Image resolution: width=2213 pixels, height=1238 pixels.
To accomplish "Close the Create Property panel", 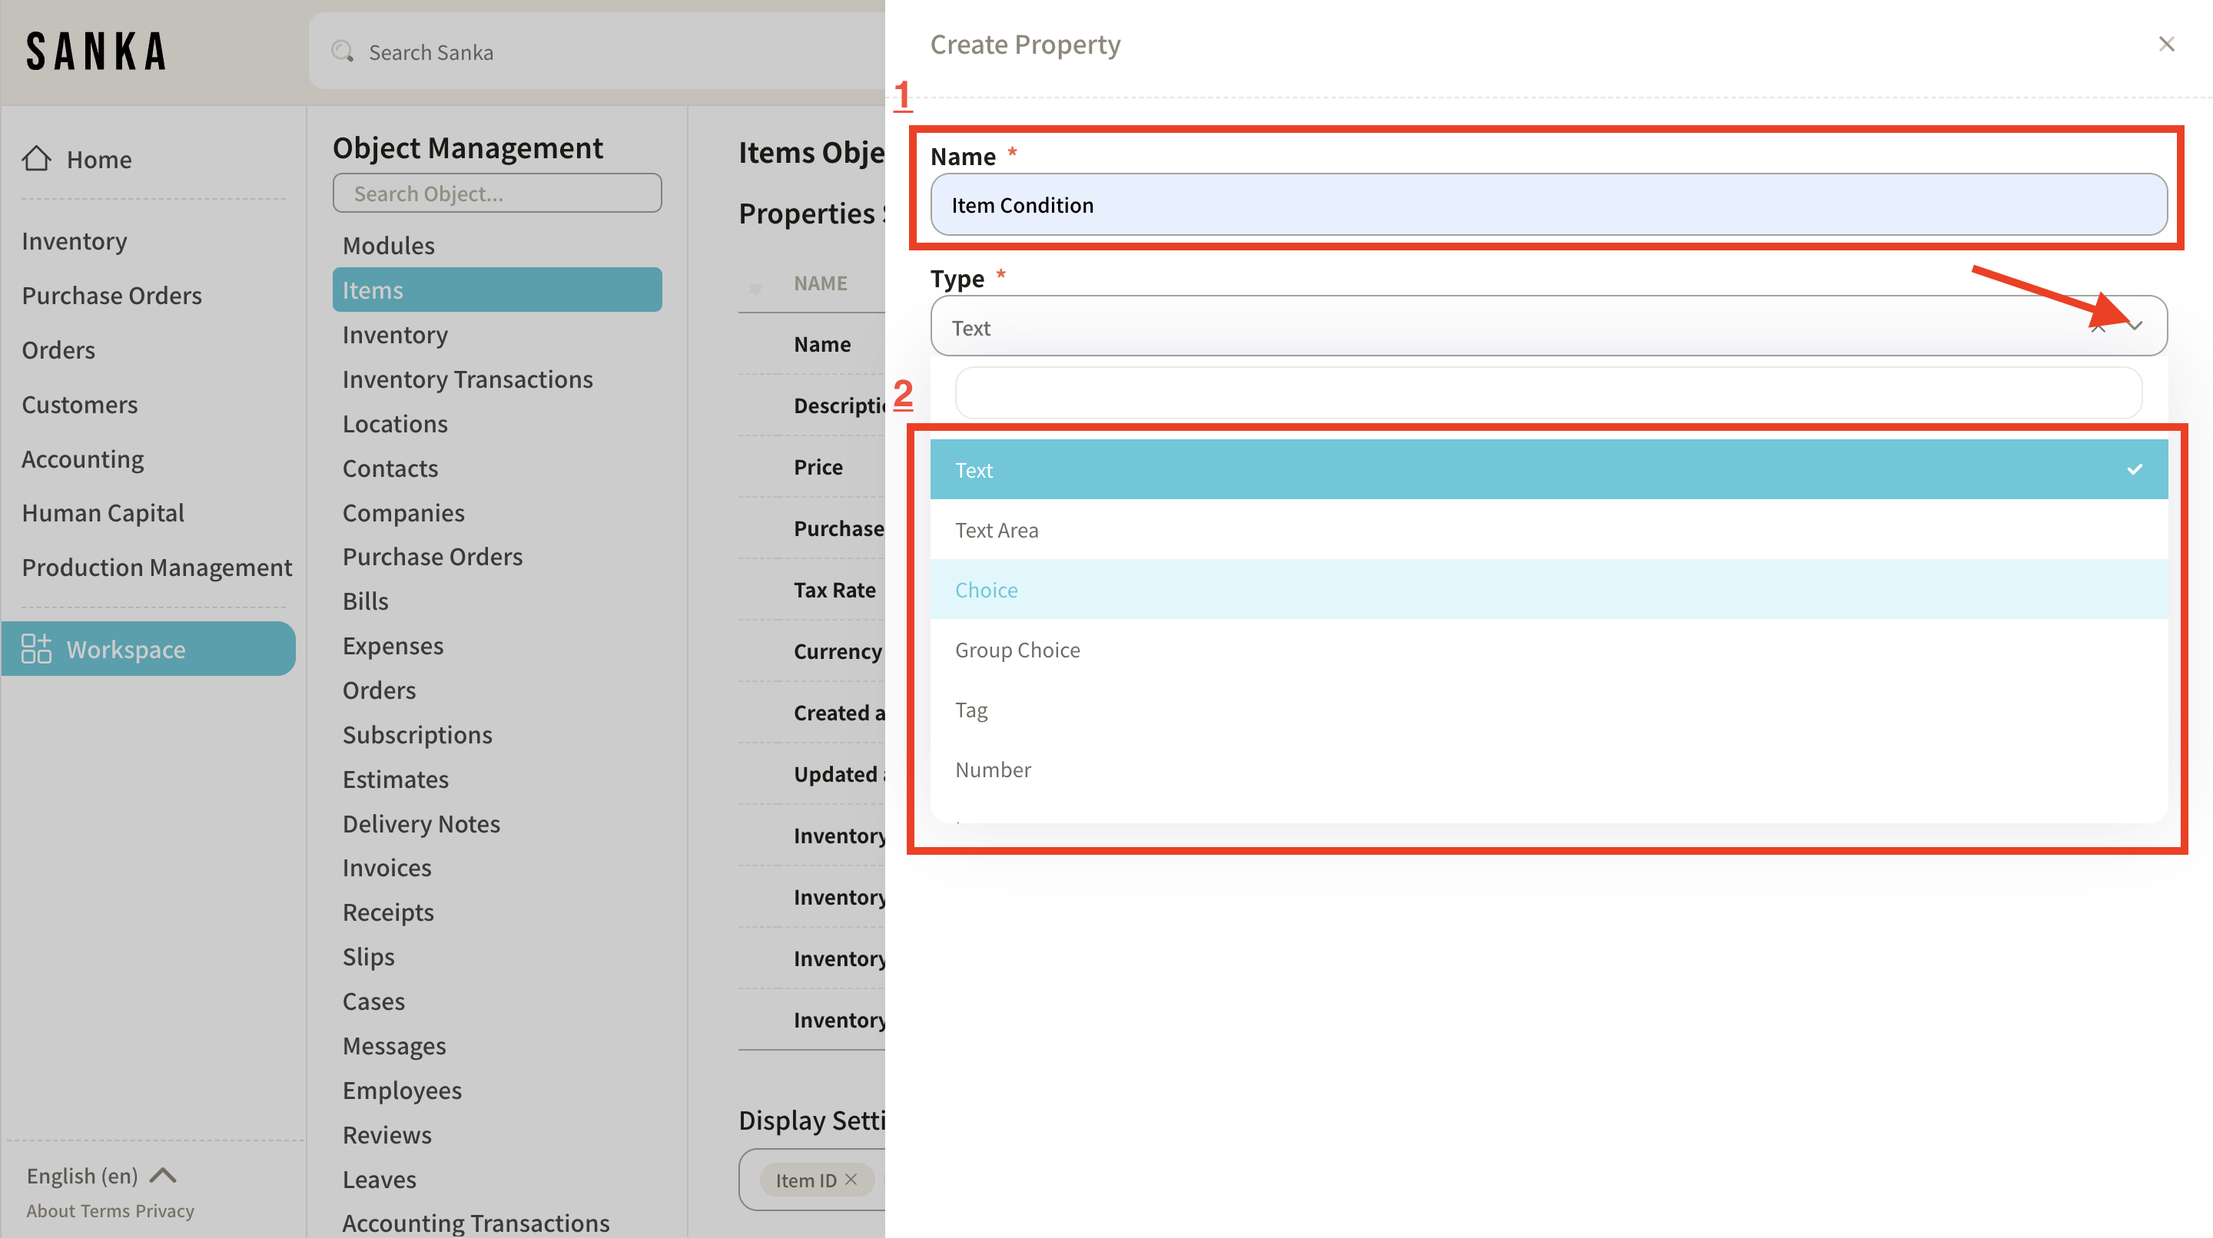I will pos(2166,44).
